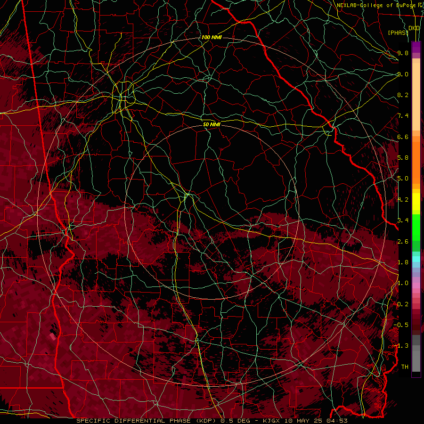424x424 pixels.
Task: Pick the orange segment of the color bar
Action: [x=416, y=162]
